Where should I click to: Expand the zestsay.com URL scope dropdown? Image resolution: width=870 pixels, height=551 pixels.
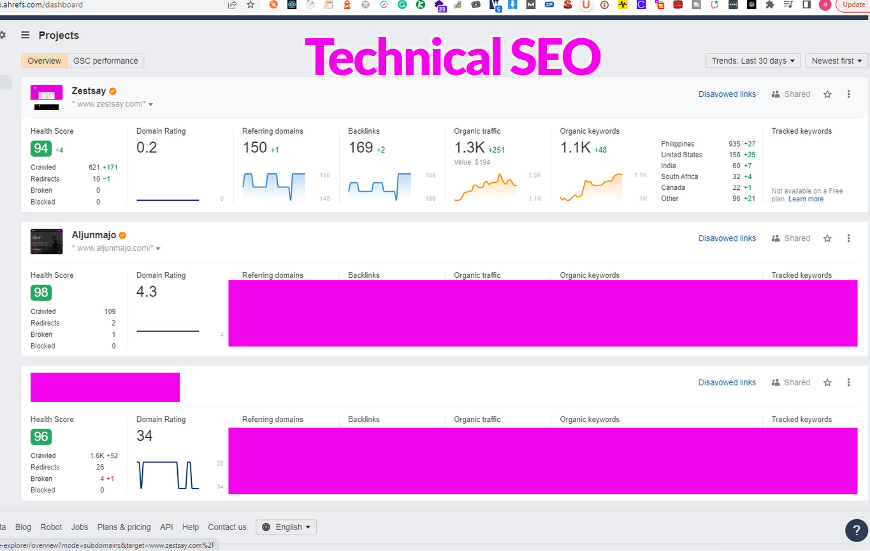click(x=150, y=104)
